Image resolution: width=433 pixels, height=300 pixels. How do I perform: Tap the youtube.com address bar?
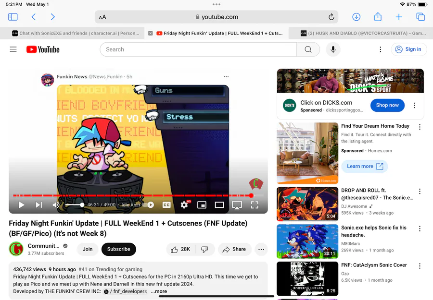click(x=216, y=17)
